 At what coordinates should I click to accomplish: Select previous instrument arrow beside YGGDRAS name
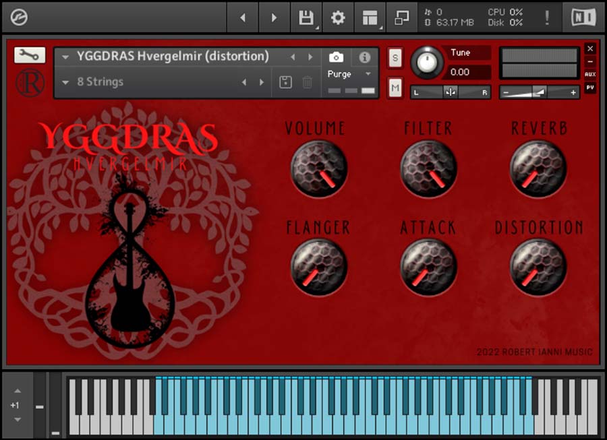point(293,57)
